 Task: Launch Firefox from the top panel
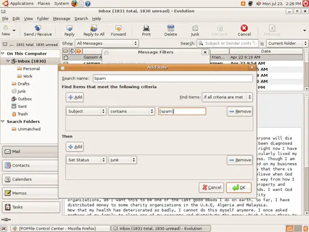(x=74, y=3)
